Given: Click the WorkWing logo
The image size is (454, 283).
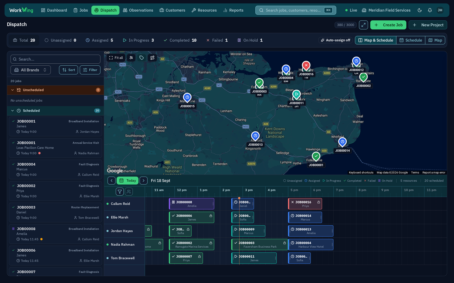Looking at the screenshot, I should click(21, 10).
